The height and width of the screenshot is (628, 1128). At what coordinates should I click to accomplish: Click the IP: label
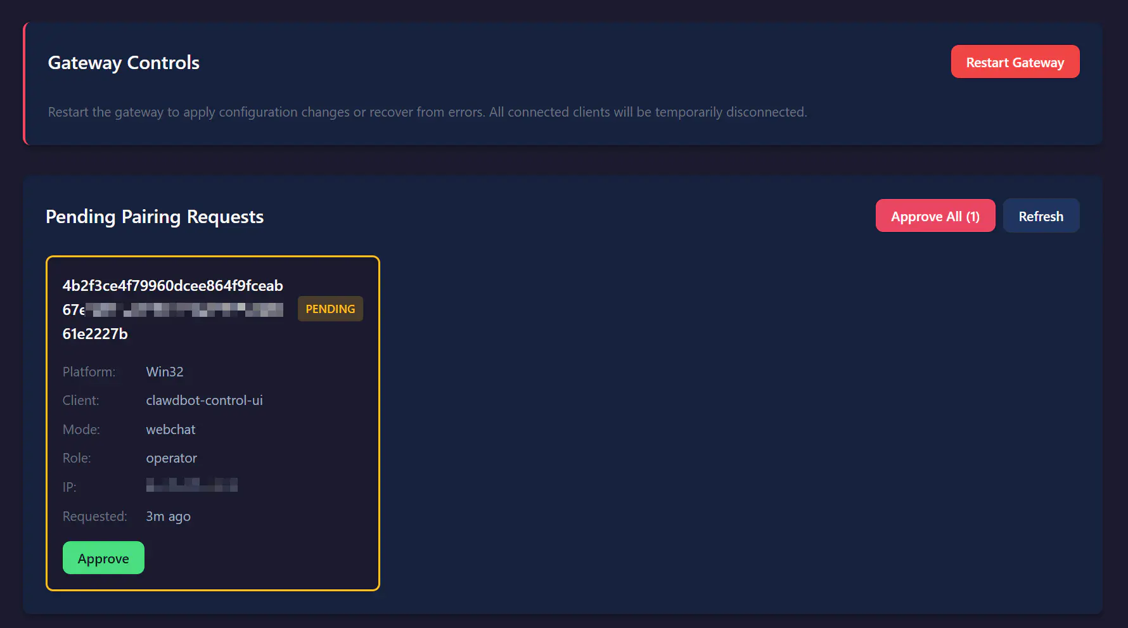69,487
